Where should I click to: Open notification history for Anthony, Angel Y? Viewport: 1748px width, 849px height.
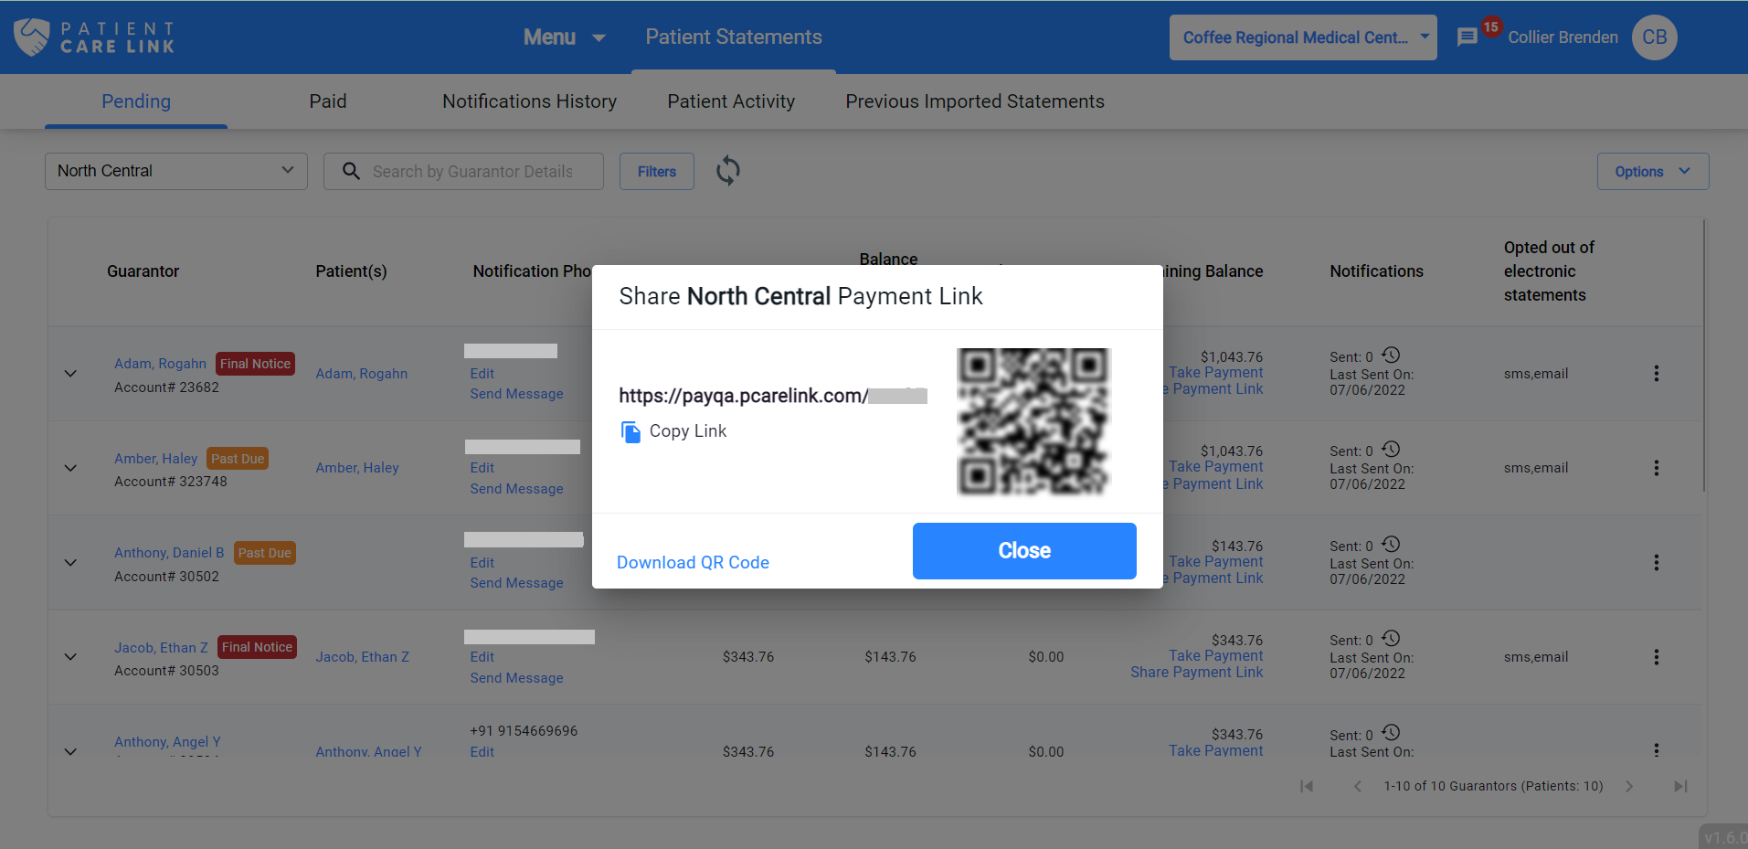pos(1391,733)
